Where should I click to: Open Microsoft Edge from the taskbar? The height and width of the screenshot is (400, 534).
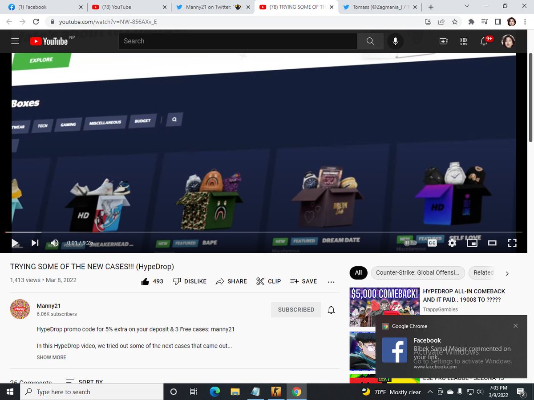pos(215,392)
